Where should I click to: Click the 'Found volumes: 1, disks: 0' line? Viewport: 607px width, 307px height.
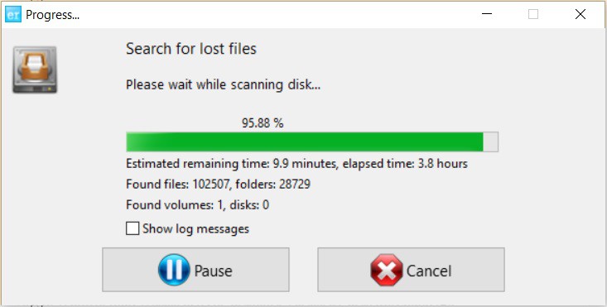coord(197,205)
